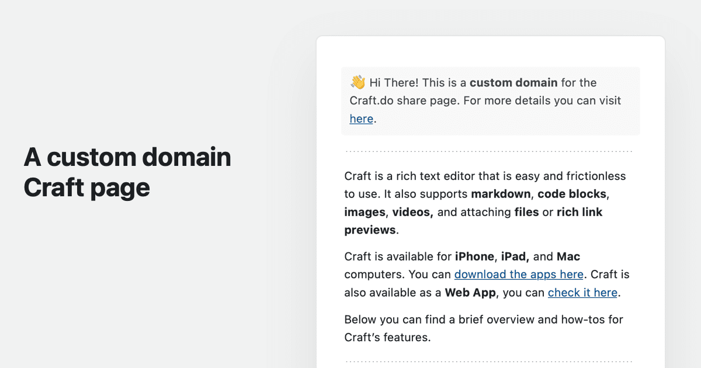Image resolution: width=701 pixels, height=368 pixels.
Task: Click the bold phrase "rich link"
Action: coord(579,212)
